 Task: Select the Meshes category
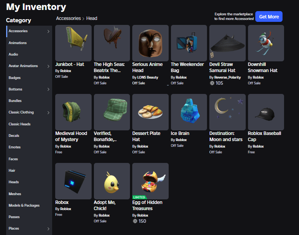click(x=15, y=194)
